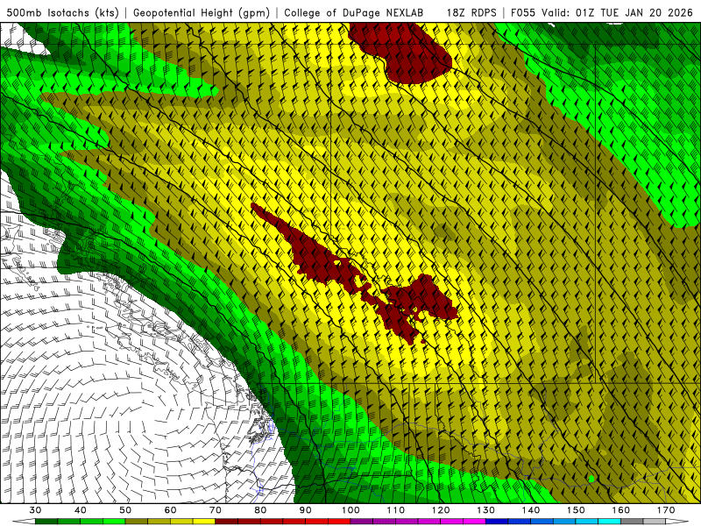Select the light gray swatch ending at 170
The width and height of the screenshot is (701, 526).
(x=655, y=522)
